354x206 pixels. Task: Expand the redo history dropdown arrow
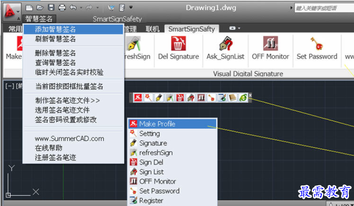[98, 8]
